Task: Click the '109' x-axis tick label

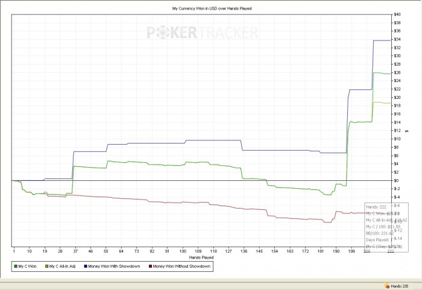Action: (x=198, y=251)
